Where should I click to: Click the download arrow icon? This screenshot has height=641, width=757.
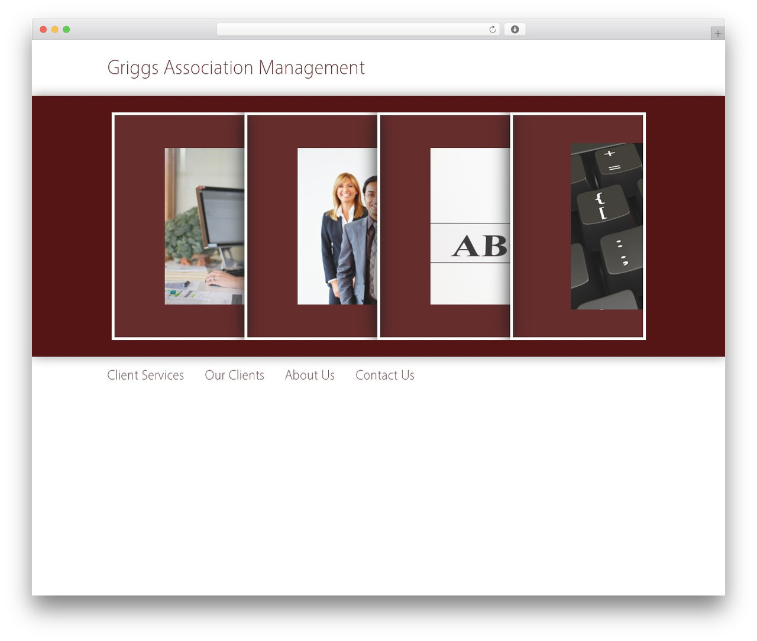tap(515, 30)
